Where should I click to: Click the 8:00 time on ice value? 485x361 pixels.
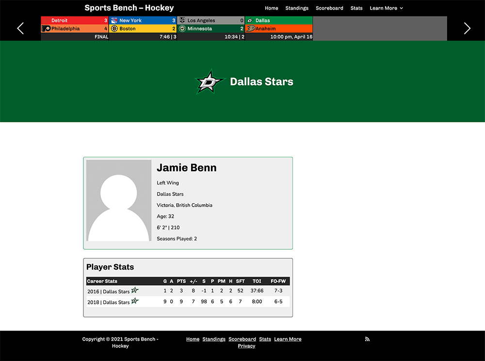pyautogui.click(x=257, y=301)
